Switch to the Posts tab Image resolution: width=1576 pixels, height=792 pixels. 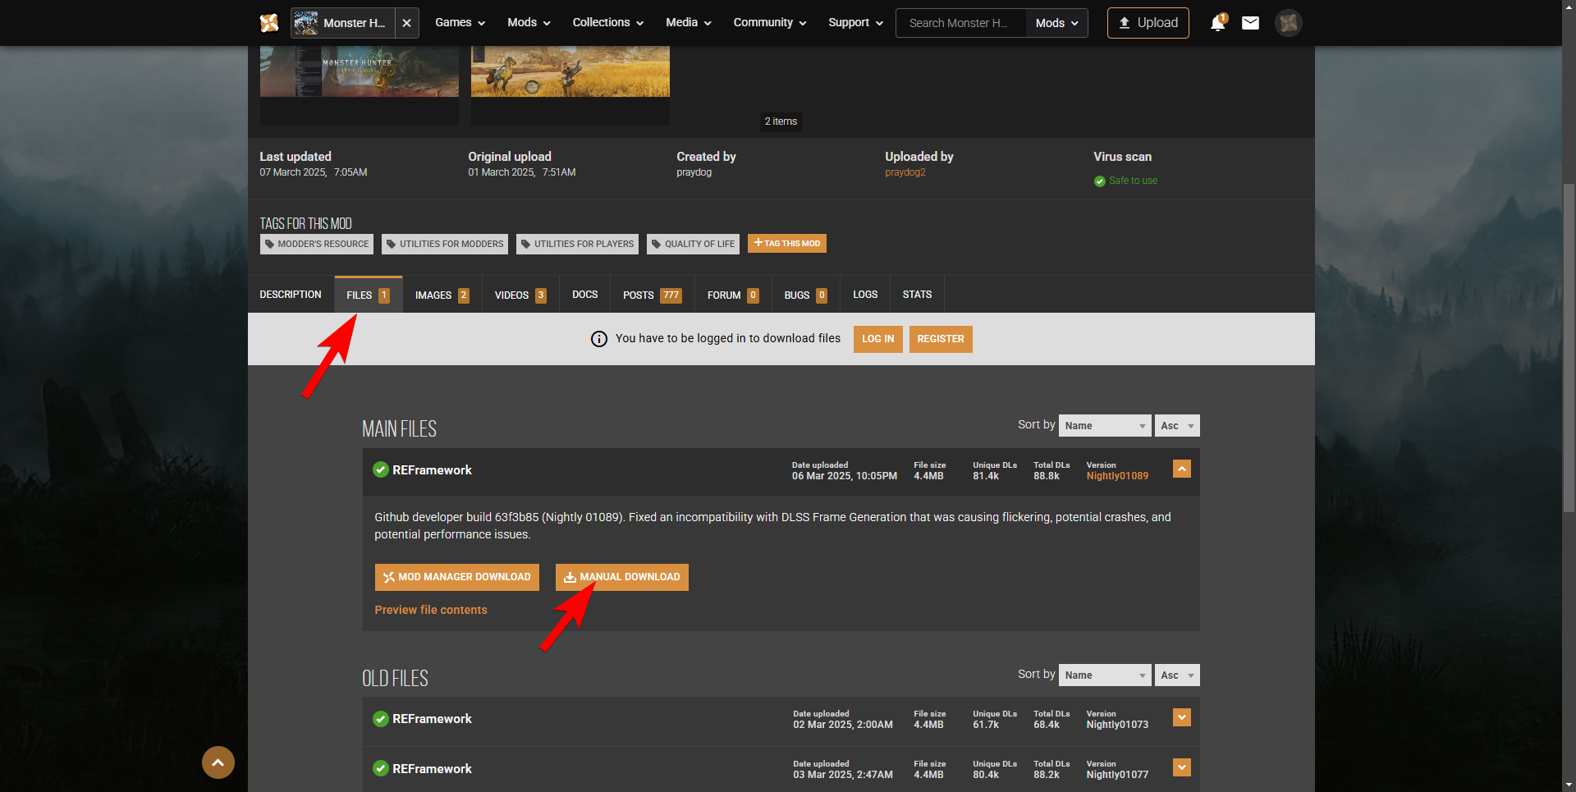click(653, 295)
